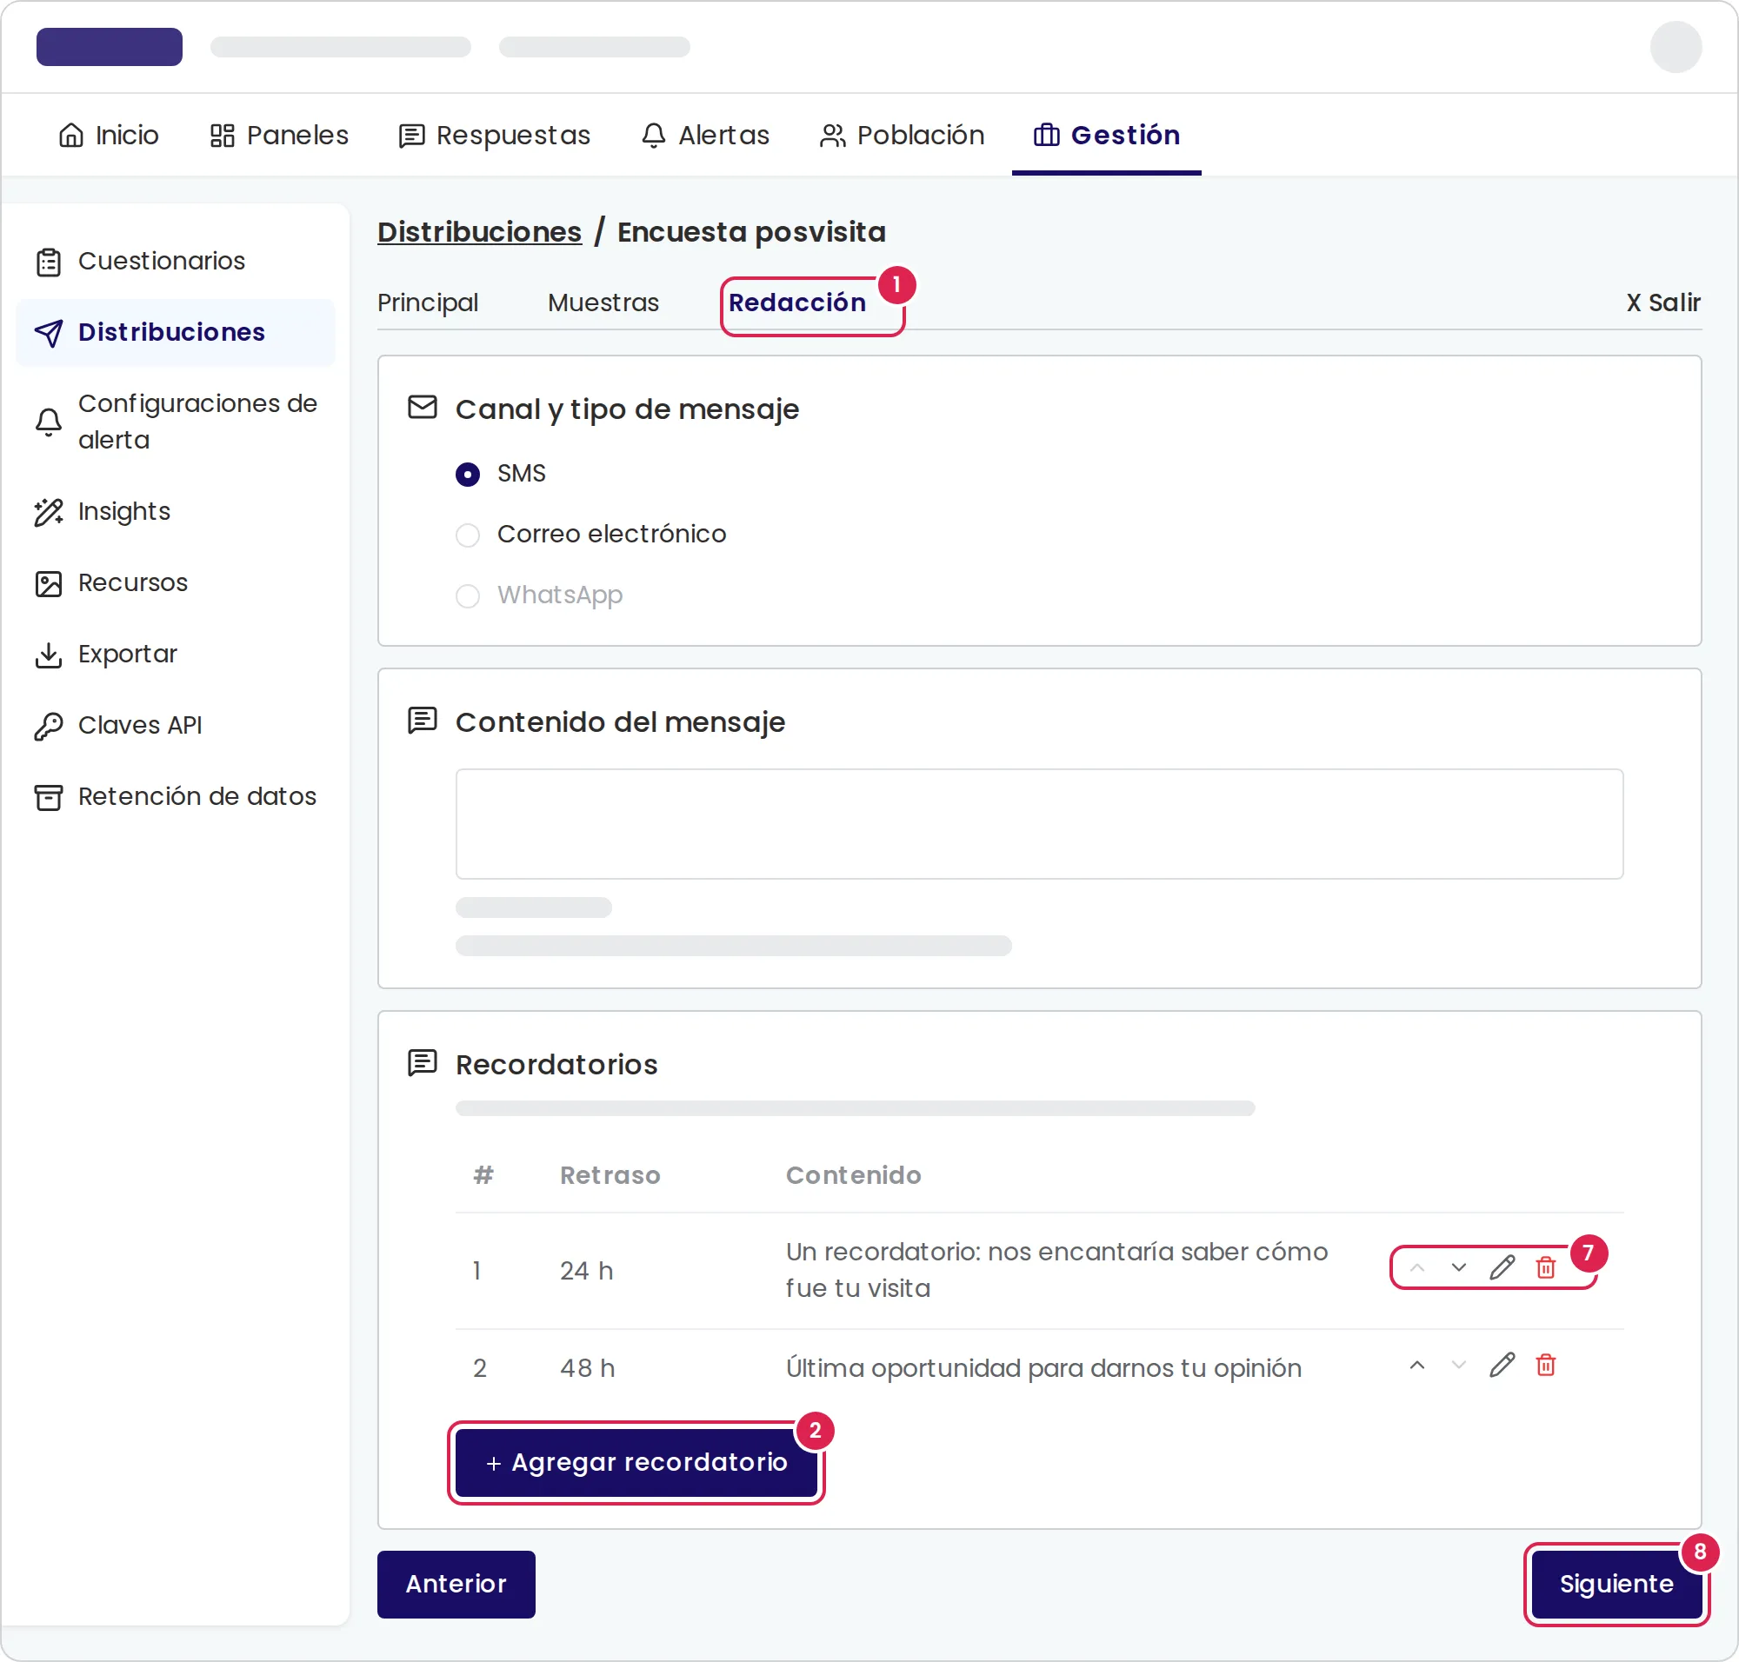Go to the Inicio menu
Viewport: 1739px width, 1662px height.
[109, 136]
